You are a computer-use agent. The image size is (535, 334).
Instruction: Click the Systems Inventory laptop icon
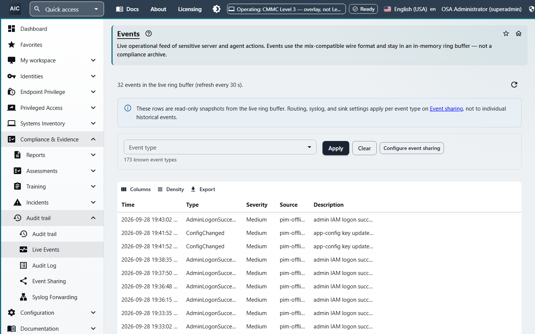[x=12, y=123]
